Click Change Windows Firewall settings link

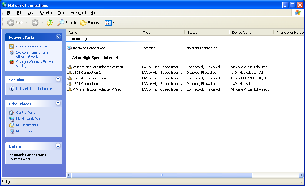click(x=35, y=64)
